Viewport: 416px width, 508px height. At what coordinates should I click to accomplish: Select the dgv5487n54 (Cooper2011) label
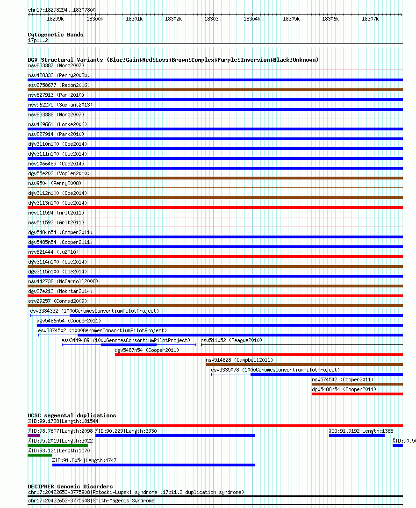pyautogui.click(x=147, y=351)
